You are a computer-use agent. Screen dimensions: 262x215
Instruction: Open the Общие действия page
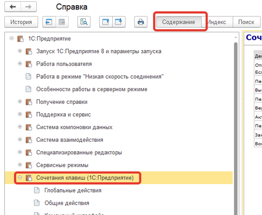coord(67,203)
